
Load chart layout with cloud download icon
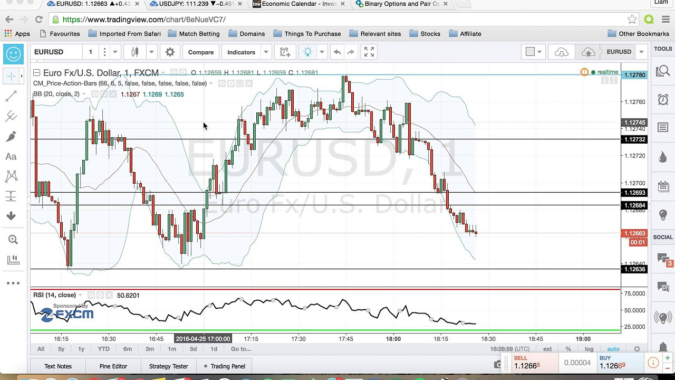click(x=562, y=52)
